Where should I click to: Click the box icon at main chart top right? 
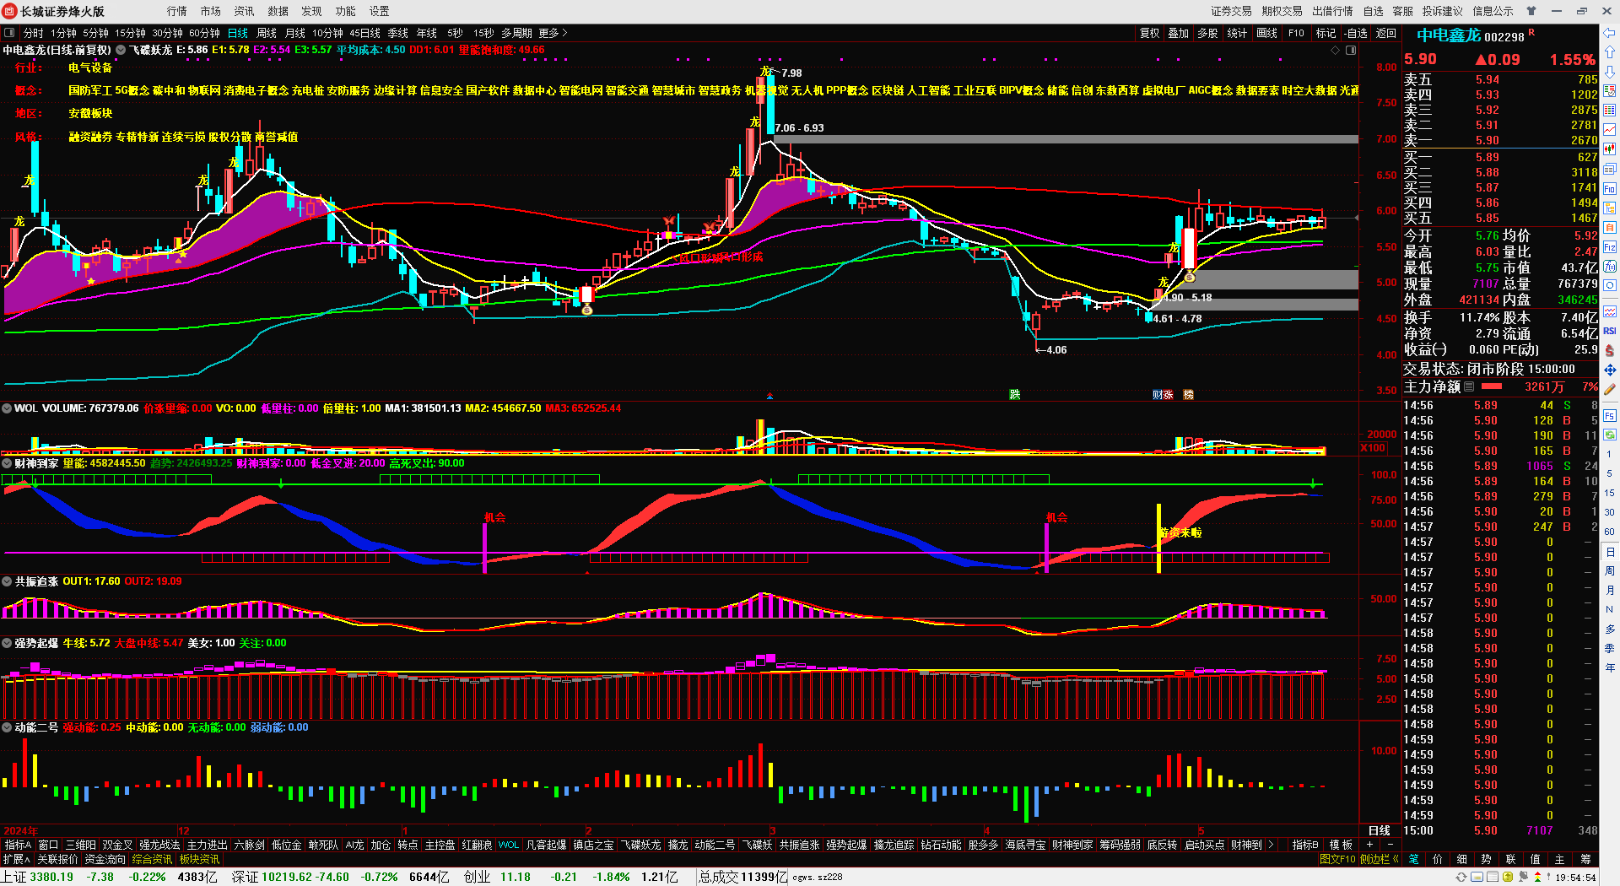(1351, 51)
